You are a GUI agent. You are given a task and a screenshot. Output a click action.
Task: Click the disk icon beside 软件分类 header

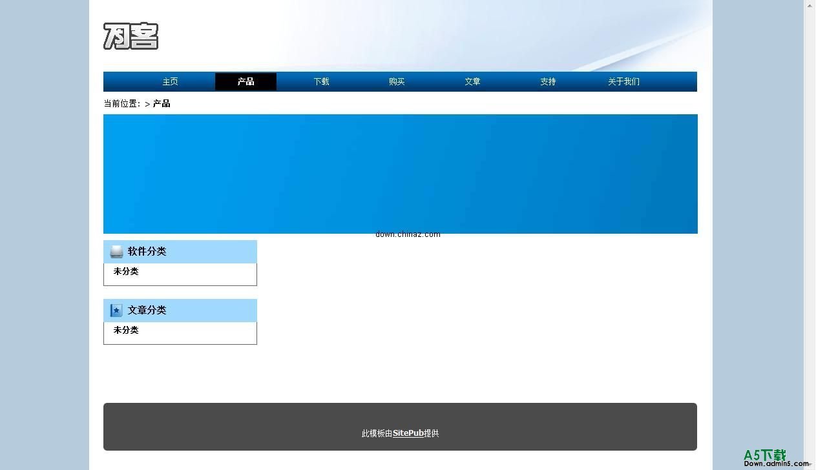pos(116,251)
